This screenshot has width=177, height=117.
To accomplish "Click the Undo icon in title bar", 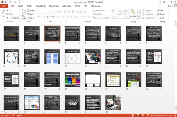I will tap(10, 2).
